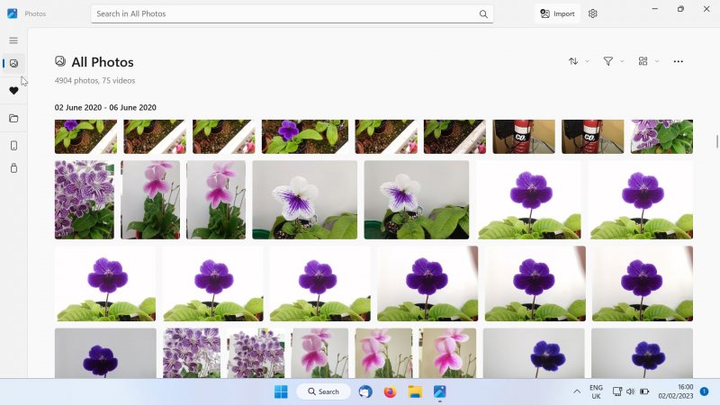This screenshot has width=720, height=405.
Task: Open Folders view in the sidebar
Action: tap(13, 118)
